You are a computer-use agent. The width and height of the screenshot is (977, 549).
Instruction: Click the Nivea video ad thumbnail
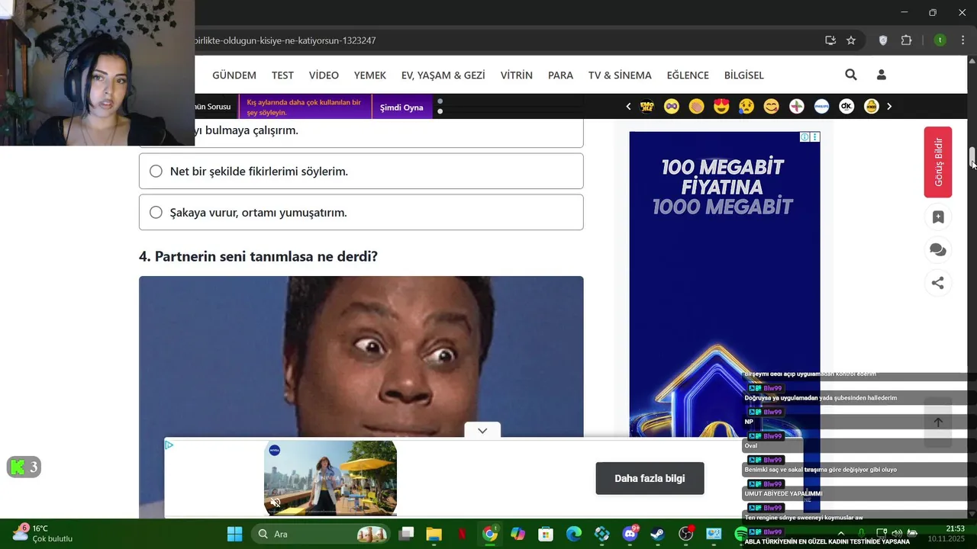(x=331, y=478)
